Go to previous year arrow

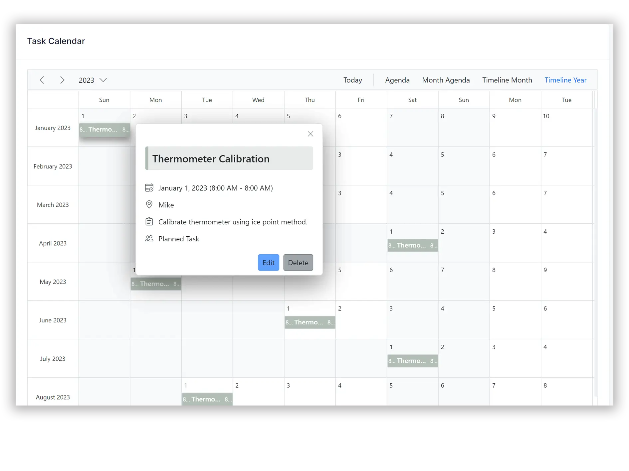[42, 80]
